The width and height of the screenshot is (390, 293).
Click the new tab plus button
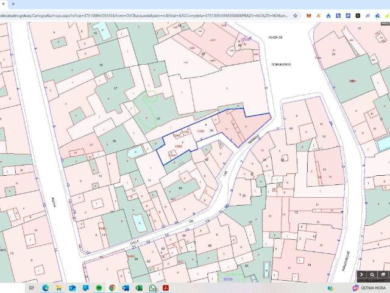13,4
